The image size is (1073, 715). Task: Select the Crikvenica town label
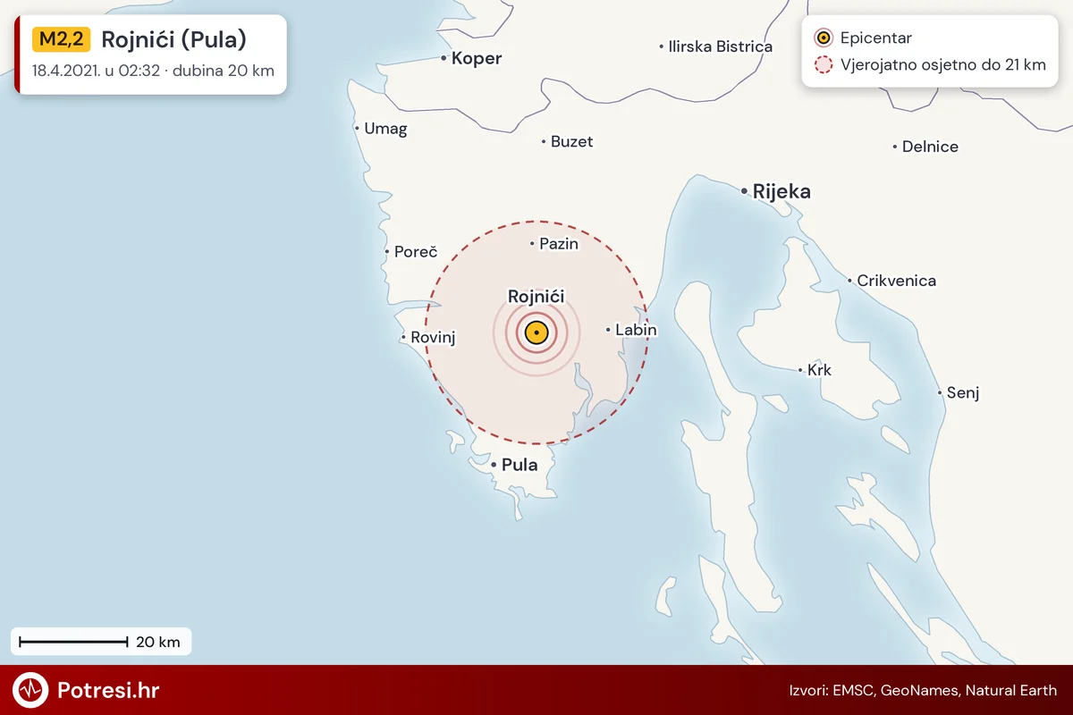(897, 281)
